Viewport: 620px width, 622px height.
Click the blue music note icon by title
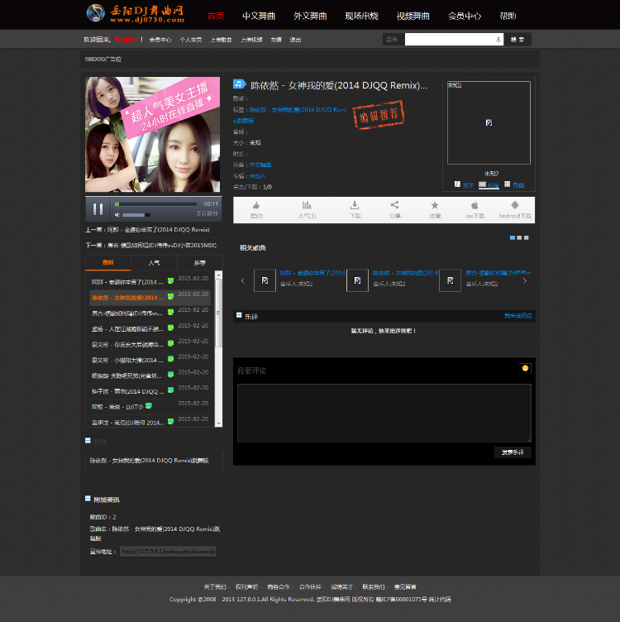pos(239,84)
